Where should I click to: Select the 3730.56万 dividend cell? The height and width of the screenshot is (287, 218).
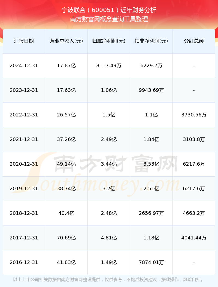tap(194, 115)
